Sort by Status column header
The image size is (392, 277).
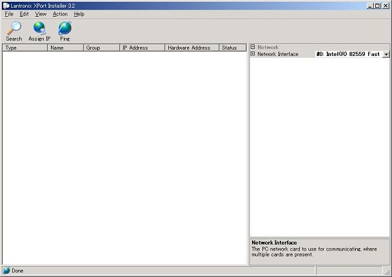tap(233, 48)
